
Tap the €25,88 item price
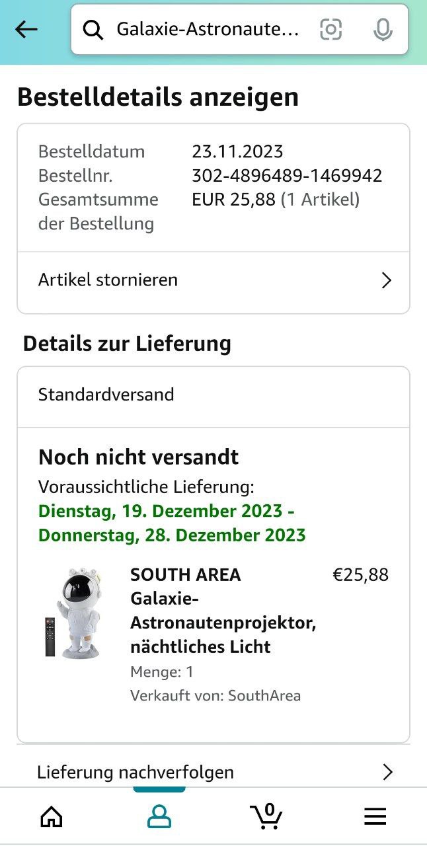click(360, 575)
